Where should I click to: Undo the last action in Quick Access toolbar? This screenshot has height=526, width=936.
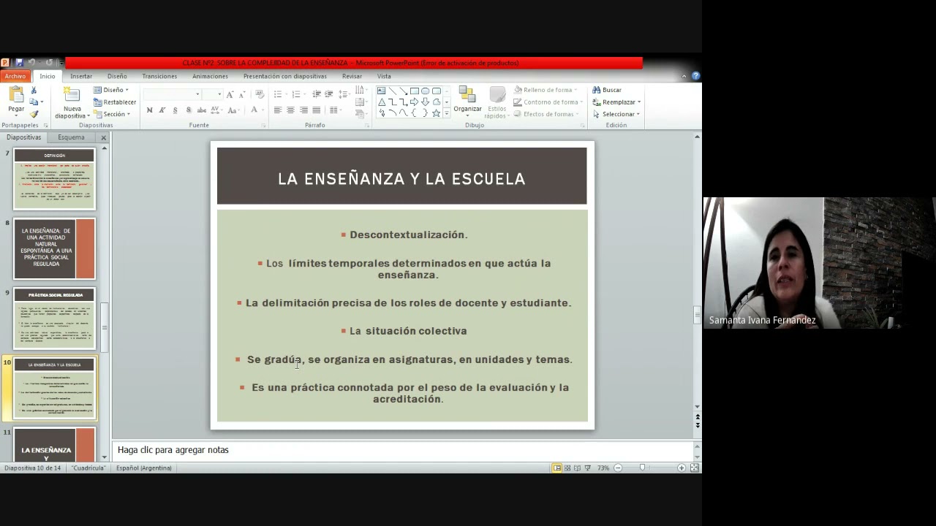coord(31,63)
